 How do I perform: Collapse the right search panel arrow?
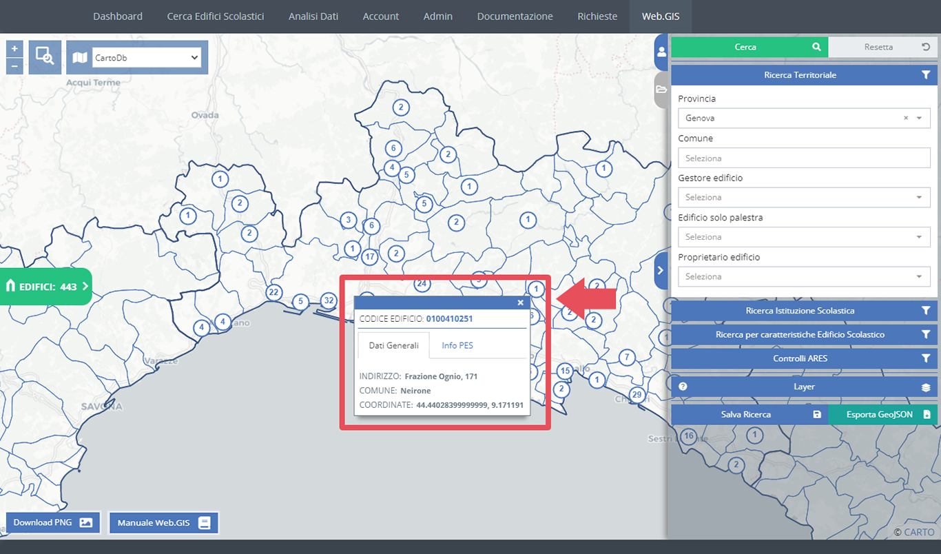point(661,270)
